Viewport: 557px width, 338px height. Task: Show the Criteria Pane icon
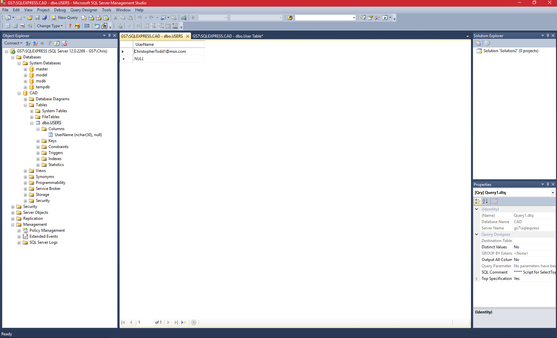coord(15,26)
